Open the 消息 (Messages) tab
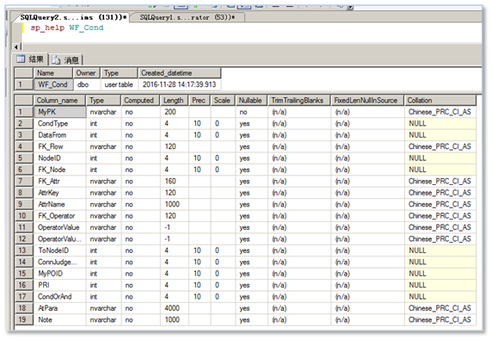 (65, 59)
